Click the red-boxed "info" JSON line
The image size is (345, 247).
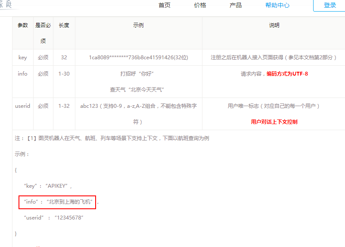tap(58, 202)
